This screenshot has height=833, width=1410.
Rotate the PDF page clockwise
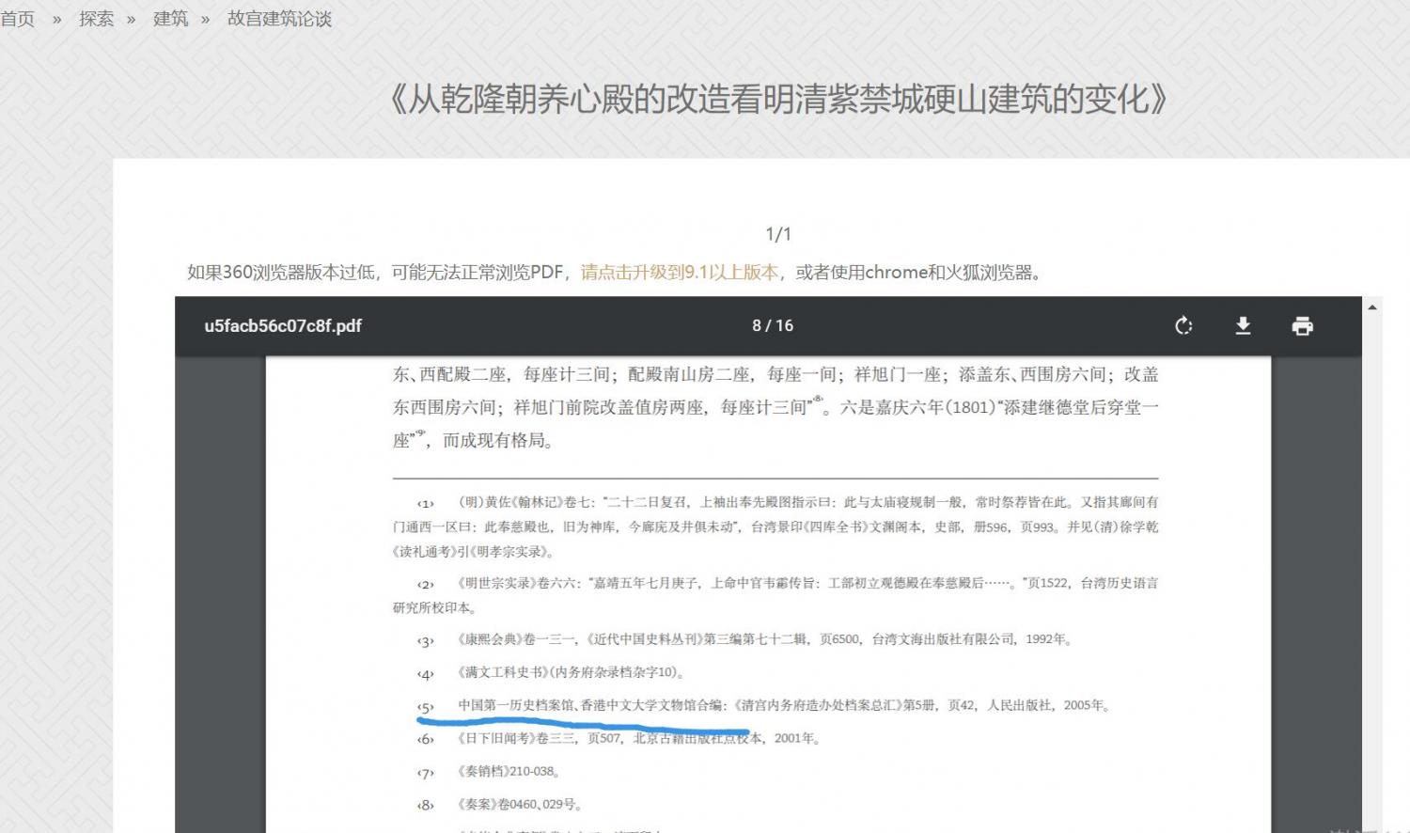[1183, 326]
